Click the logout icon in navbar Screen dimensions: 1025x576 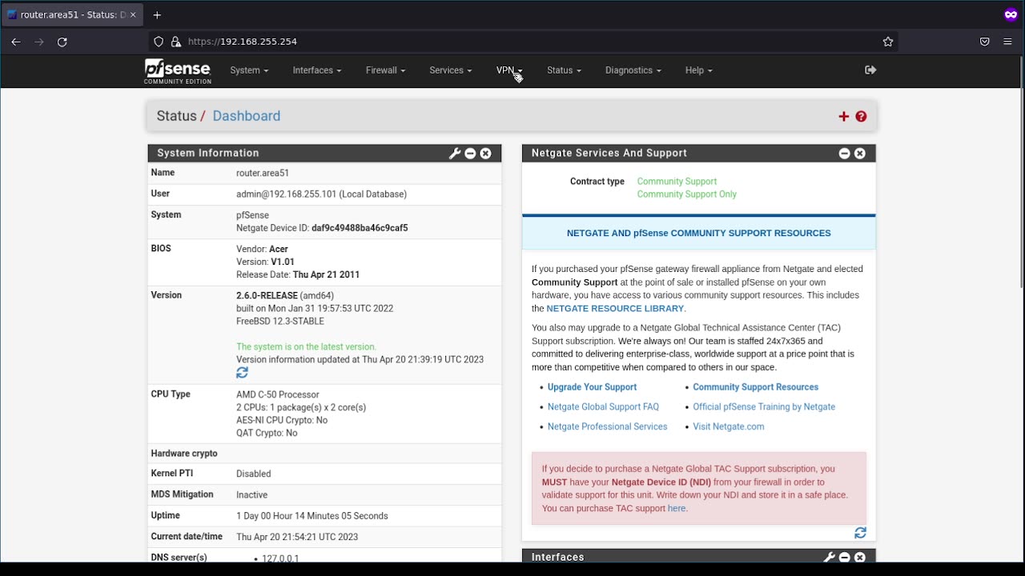[870, 70]
